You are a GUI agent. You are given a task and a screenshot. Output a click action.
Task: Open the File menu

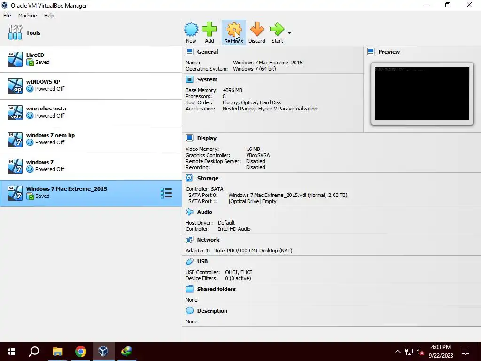(x=7, y=16)
